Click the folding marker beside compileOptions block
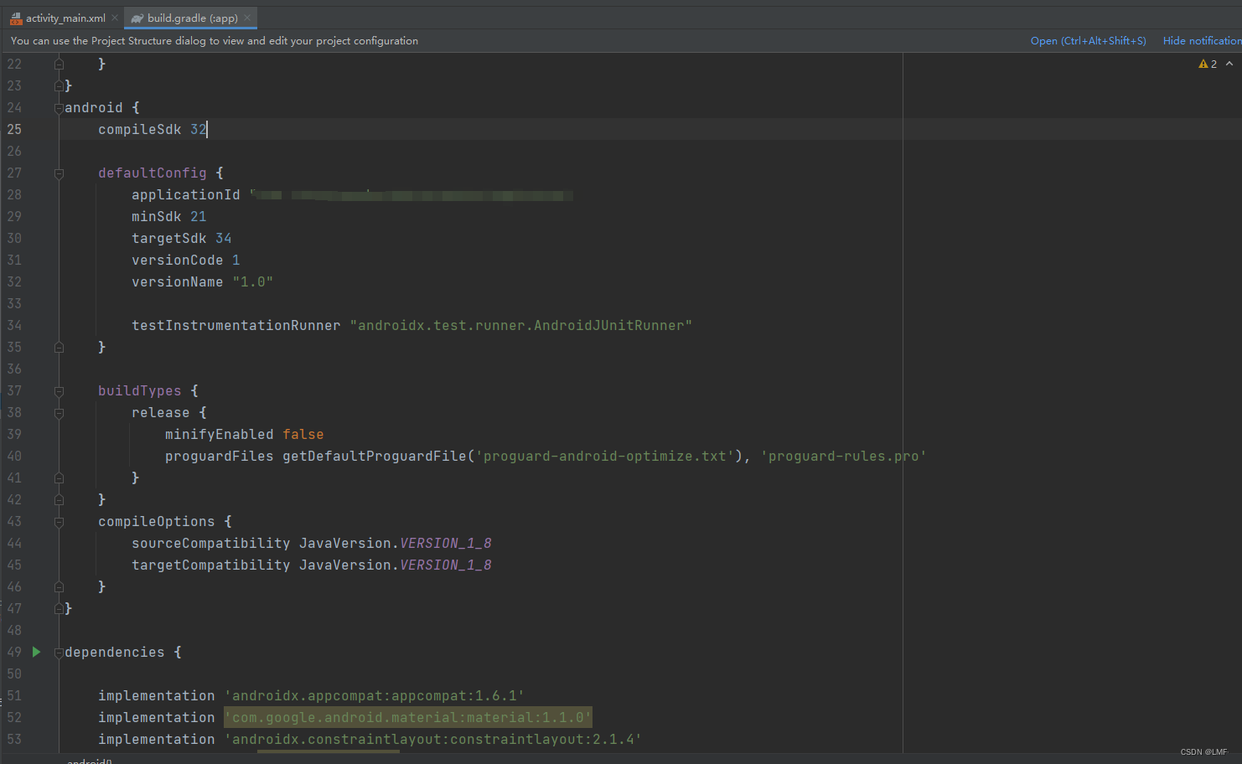Viewport: 1242px width, 764px height. point(58,521)
